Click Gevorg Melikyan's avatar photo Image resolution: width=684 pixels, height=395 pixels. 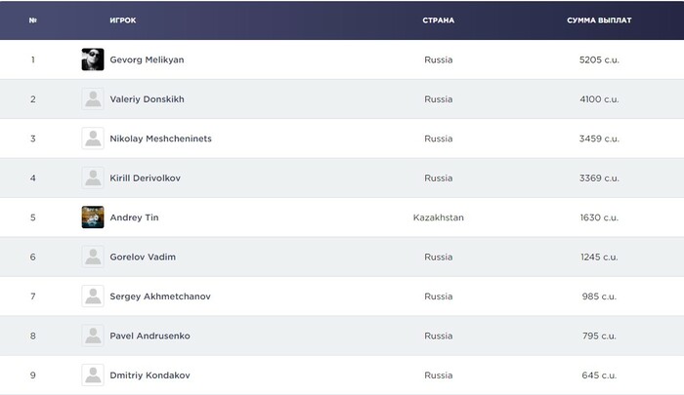[93, 59]
